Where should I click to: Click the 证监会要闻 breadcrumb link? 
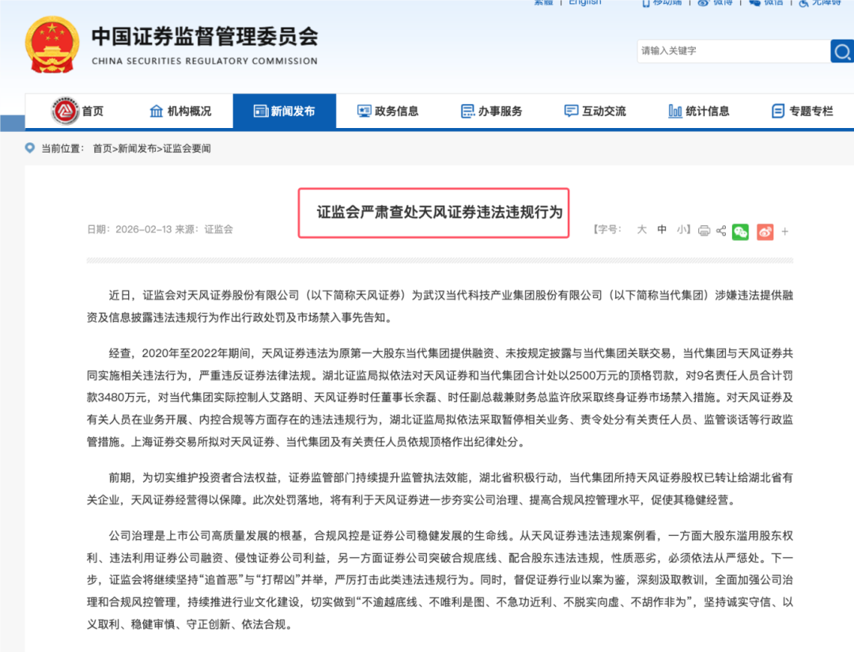tap(187, 149)
